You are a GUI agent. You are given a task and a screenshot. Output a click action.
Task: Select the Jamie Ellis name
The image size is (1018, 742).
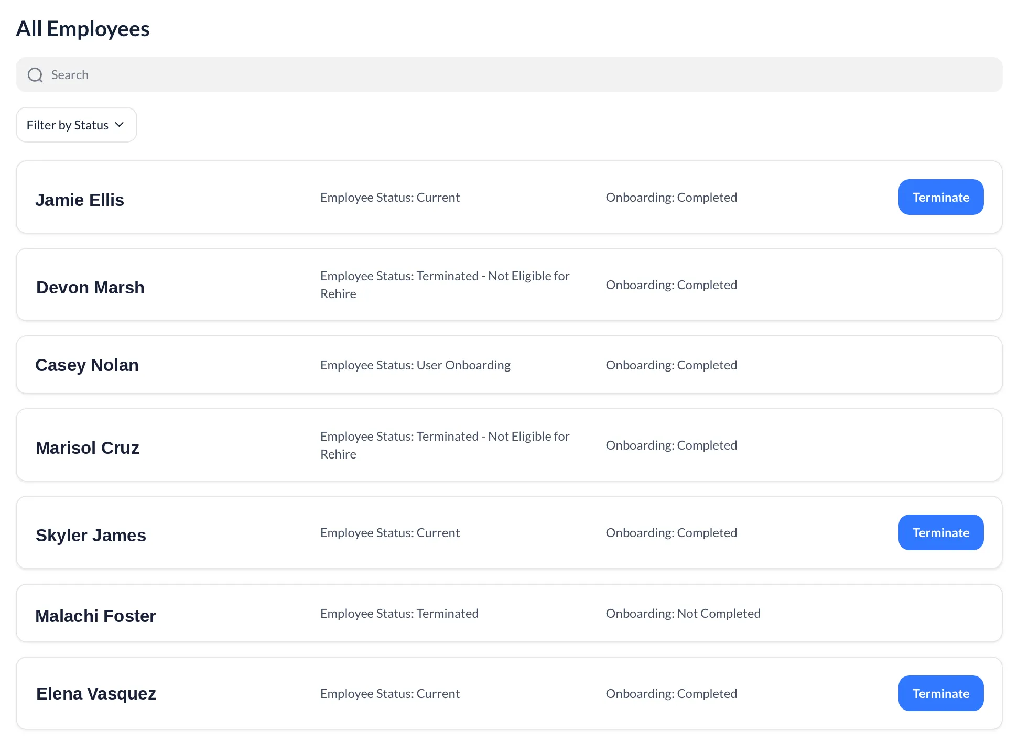click(80, 200)
